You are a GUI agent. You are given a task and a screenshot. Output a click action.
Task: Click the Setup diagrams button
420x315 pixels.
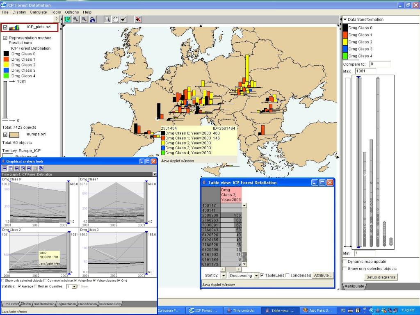point(381,277)
